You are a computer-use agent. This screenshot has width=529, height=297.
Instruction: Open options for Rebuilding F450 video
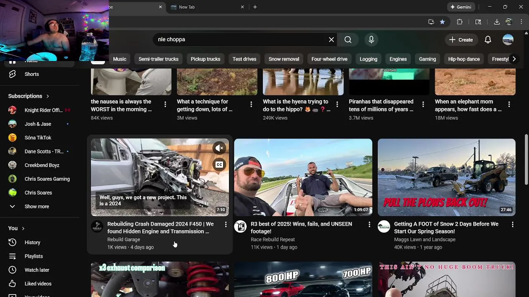point(226,224)
